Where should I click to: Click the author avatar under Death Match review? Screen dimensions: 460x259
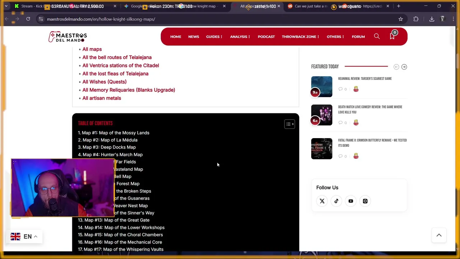356,123
